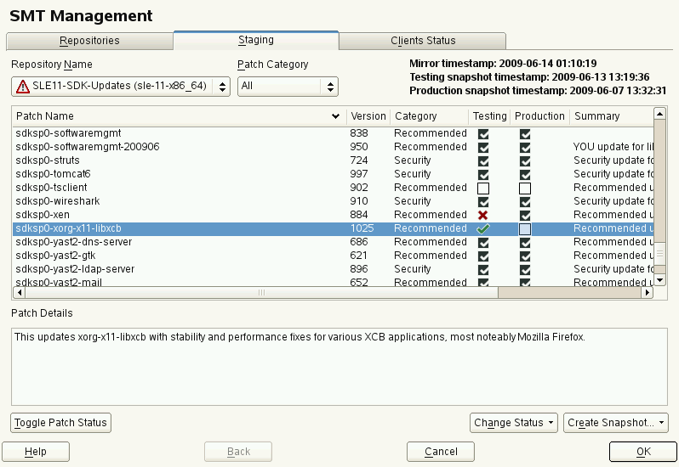The width and height of the screenshot is (679, 467).
Task: Click the horizontal scrollbar right arrow
Action: click(x=647, y=292)
